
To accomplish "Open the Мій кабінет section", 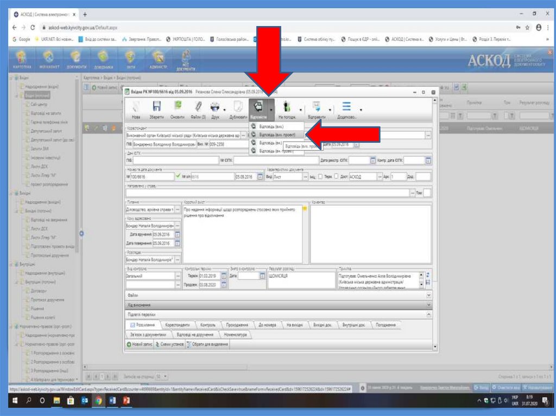I will pyautogui.click(x=49, y=59).
